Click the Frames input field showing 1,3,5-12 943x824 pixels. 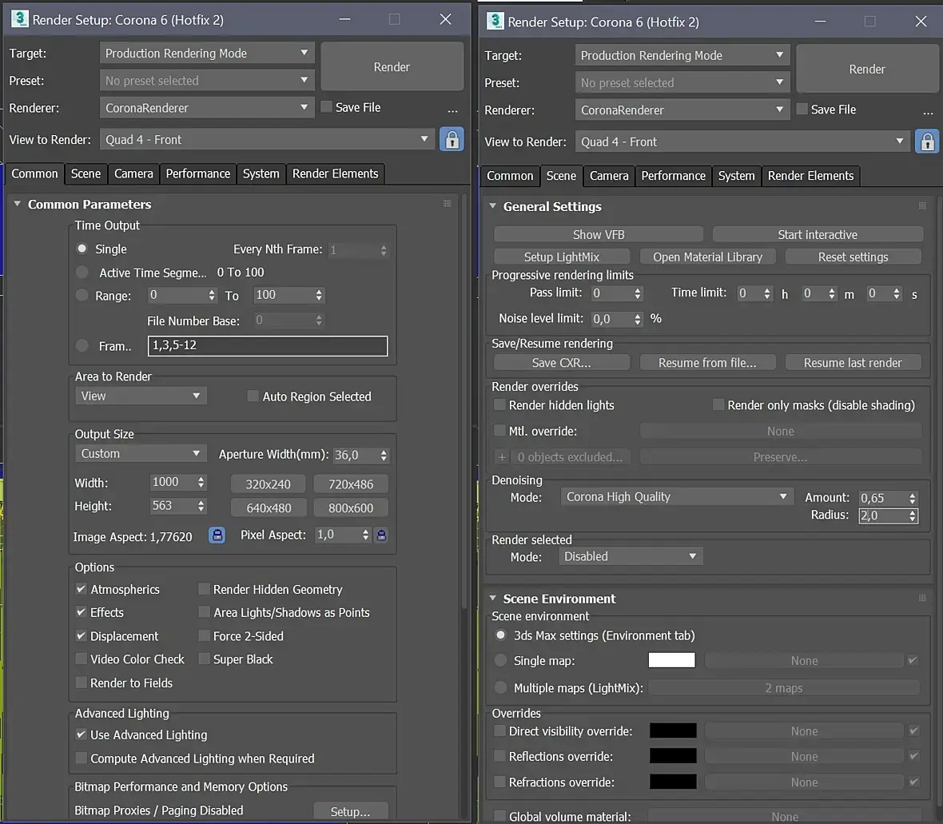tap(267, 346)
